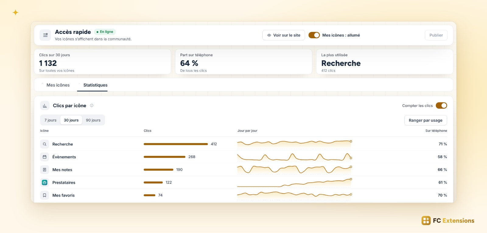Click the La plus utilisée card
This screenshot has width=487, height=233.
pos(385,62)
